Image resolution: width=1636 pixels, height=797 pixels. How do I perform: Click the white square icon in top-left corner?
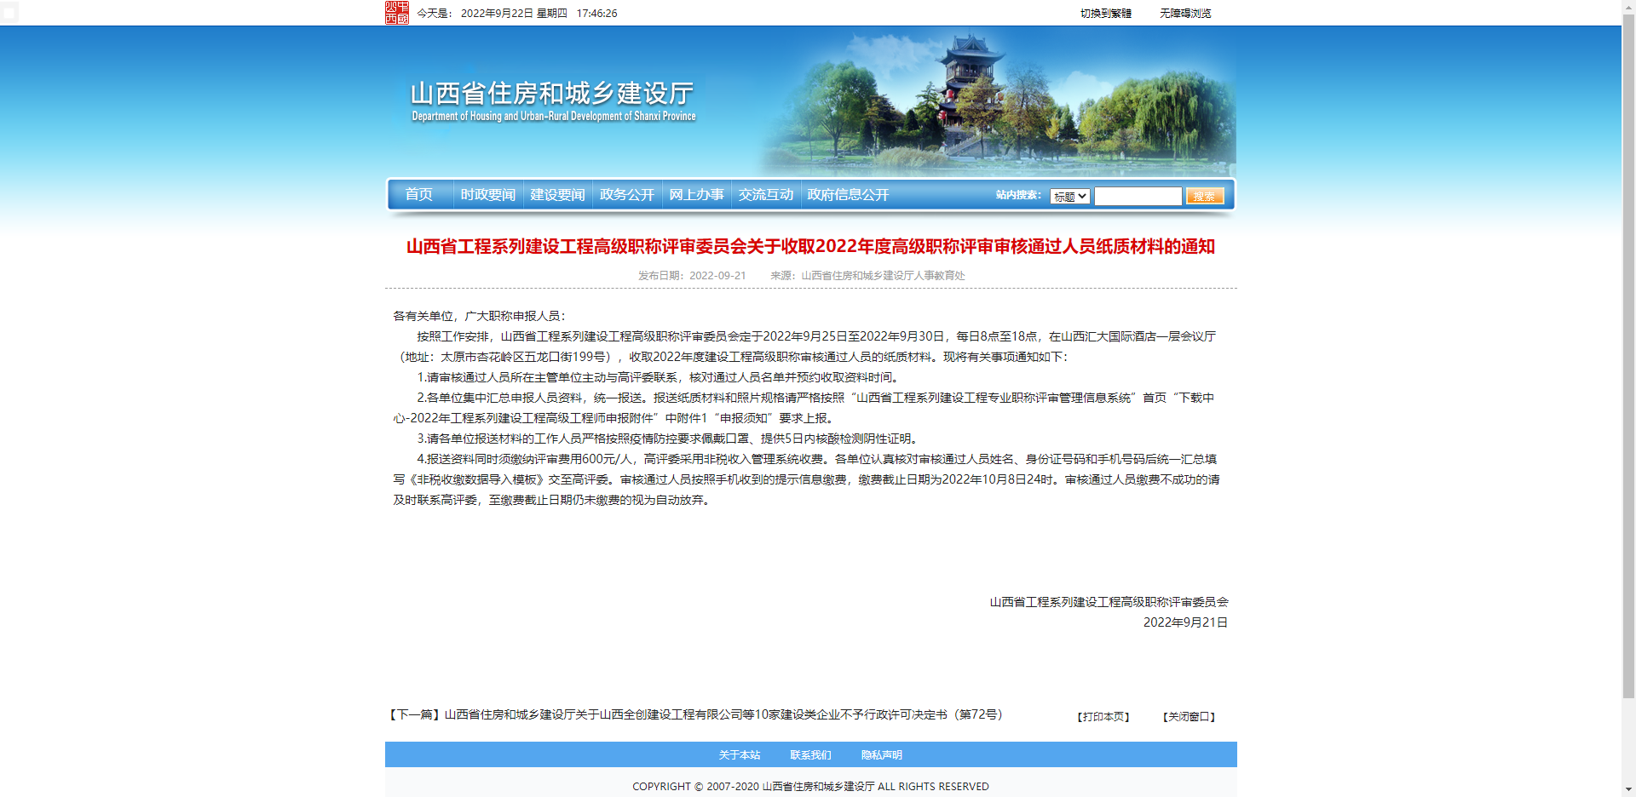pos(9,13)
